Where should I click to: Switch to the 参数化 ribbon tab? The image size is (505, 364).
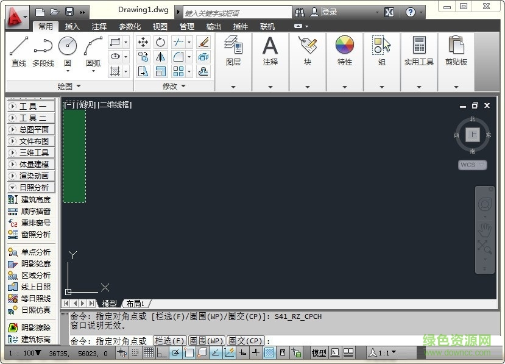pos(130,26)
